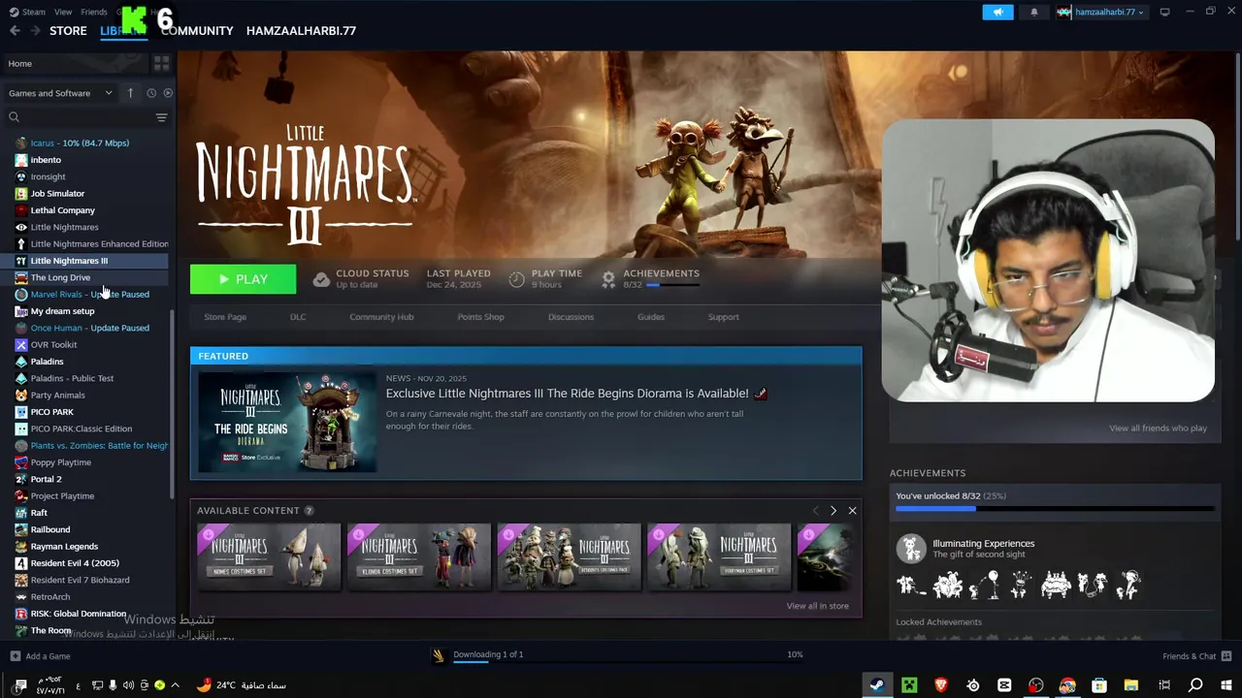Select Icarus downloading entry

coord(80,143)
